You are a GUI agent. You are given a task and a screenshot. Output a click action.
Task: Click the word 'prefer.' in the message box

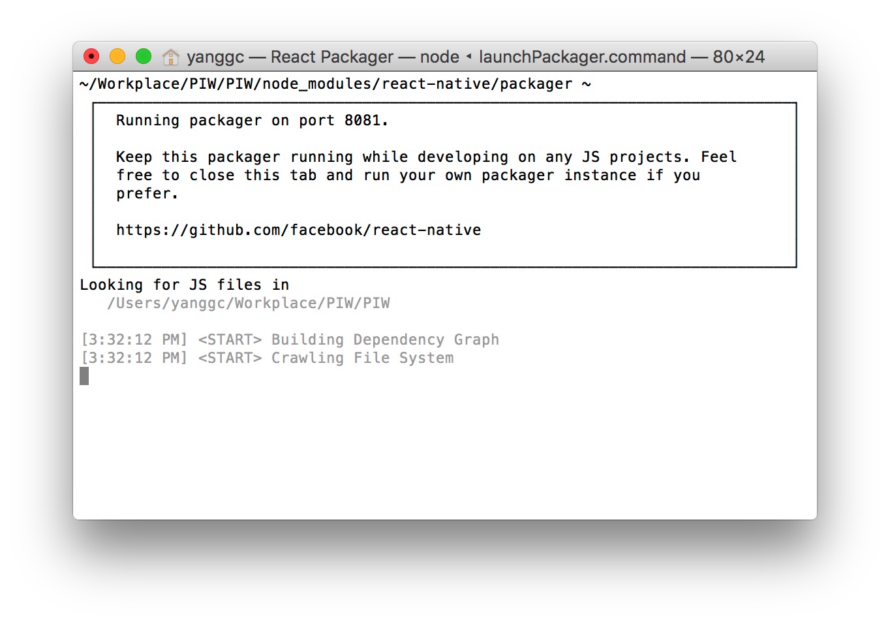[147, 194]
